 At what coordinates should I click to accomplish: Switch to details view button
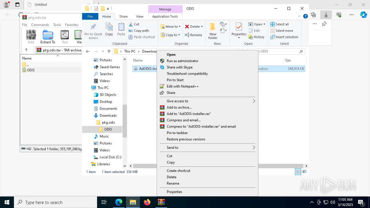[298, 172]
